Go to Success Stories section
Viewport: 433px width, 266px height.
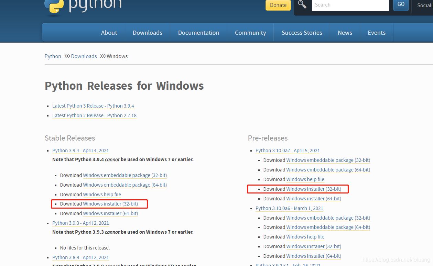click(302, 33)
